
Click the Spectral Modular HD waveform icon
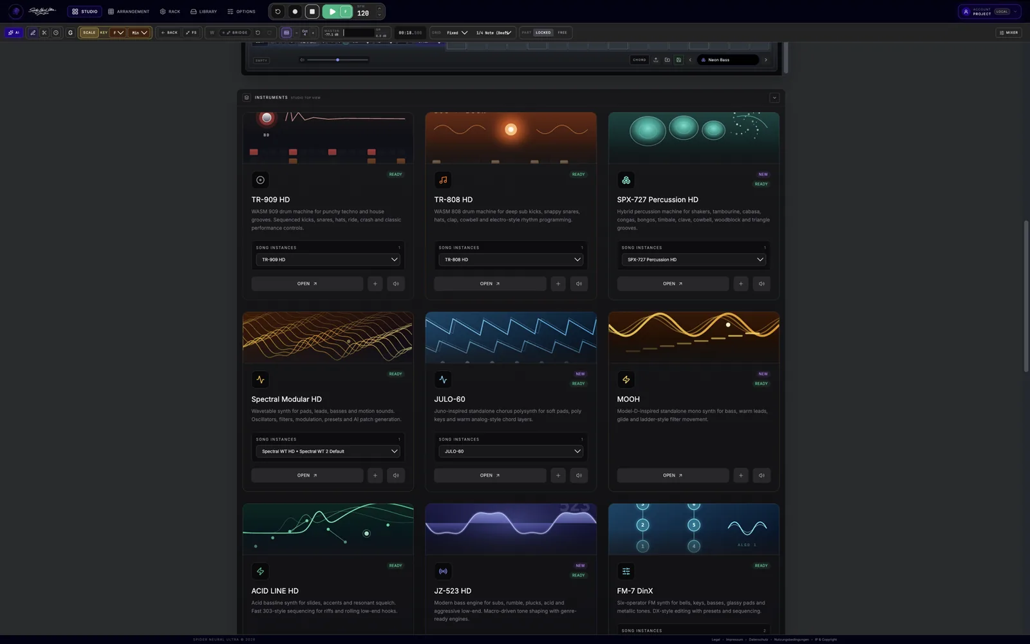[x=260, y=380]
